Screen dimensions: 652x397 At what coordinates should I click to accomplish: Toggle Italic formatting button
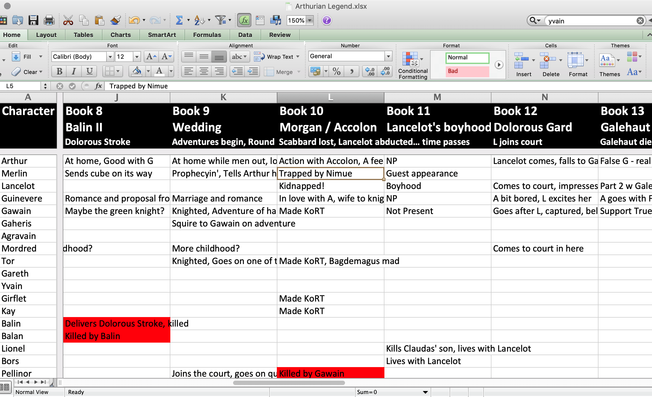click(74, 72)
